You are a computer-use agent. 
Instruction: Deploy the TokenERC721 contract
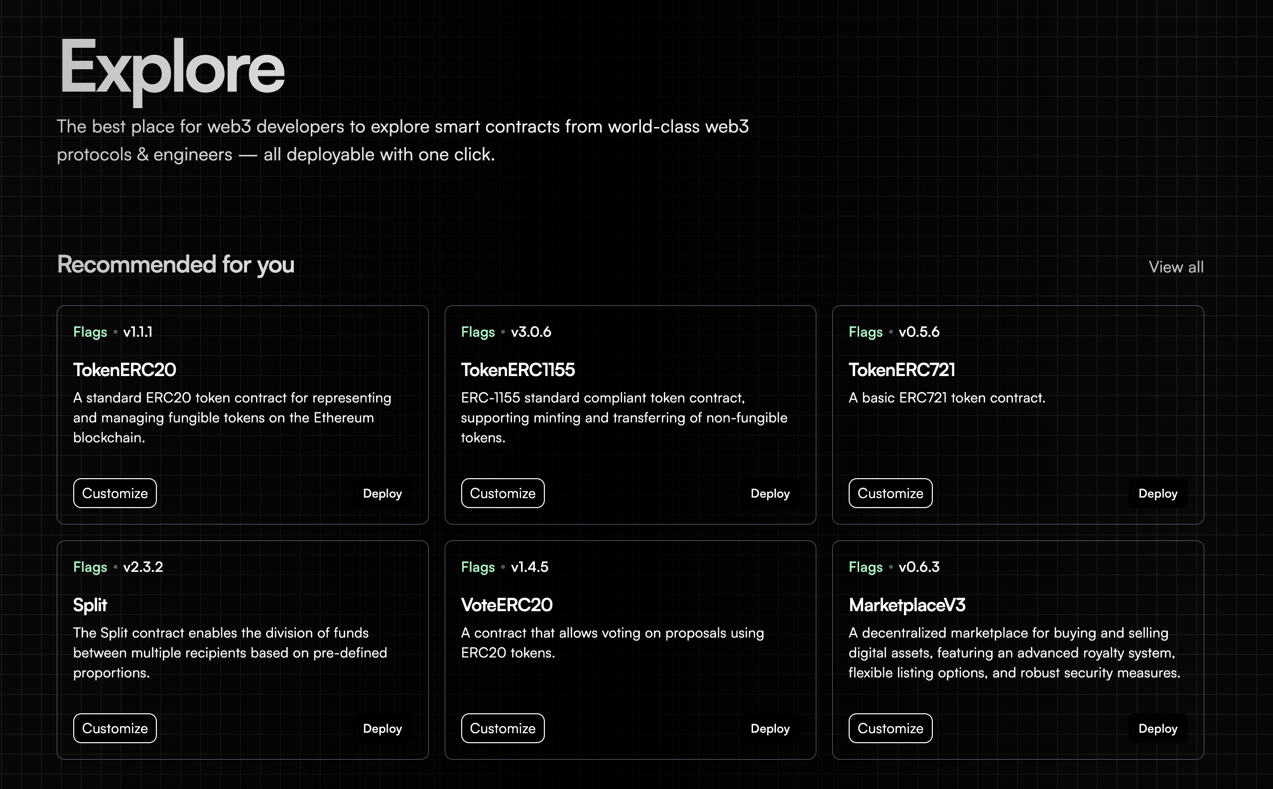(1157, 493)
